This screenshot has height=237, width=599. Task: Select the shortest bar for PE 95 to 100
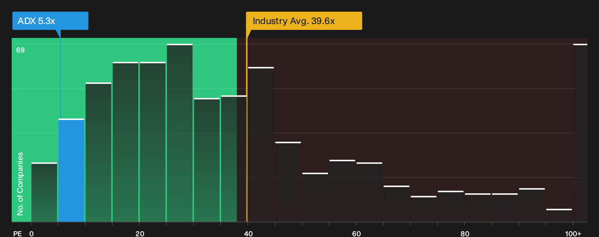(x=559, y=215)
